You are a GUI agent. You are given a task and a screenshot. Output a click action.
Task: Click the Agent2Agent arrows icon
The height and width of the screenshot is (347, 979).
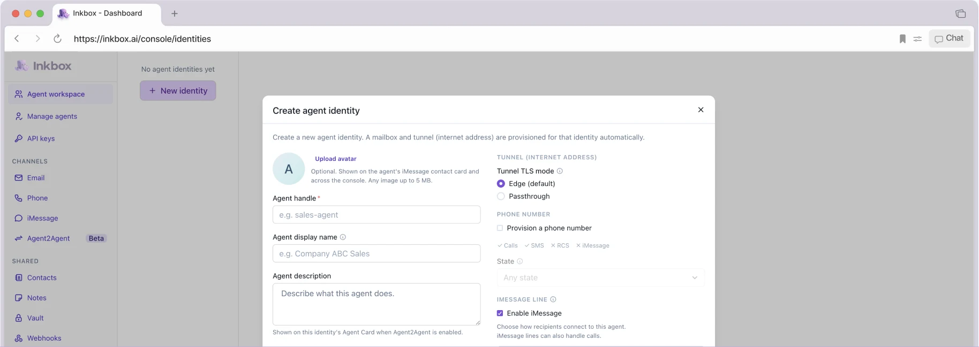(x=19, y=238)
